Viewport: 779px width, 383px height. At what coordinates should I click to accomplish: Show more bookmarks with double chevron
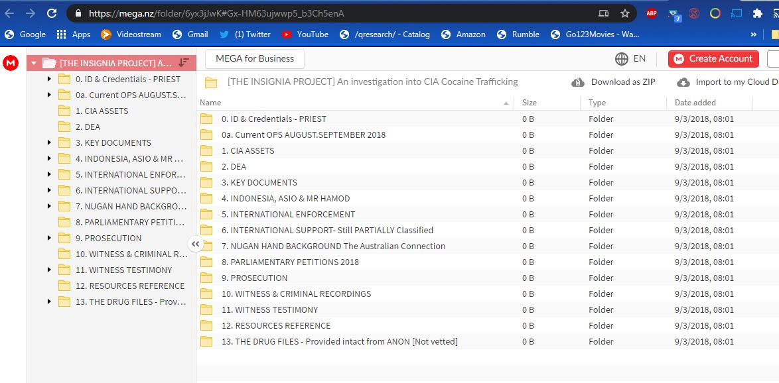coord(754,34)
